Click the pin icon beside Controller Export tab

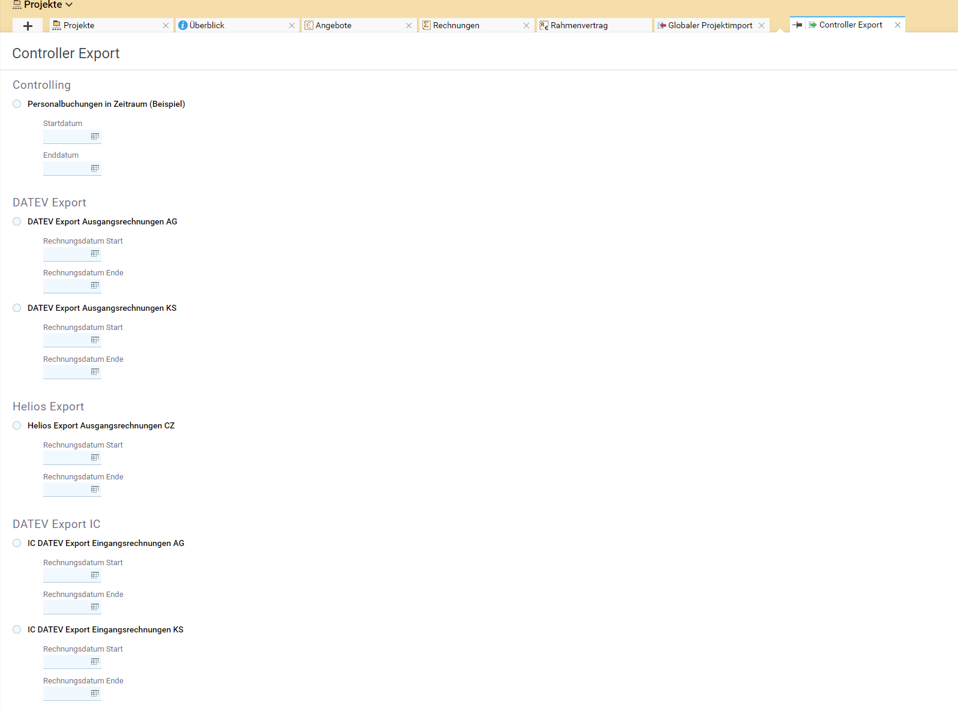[797, 25]
